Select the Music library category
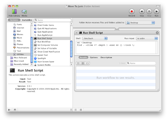 coord(19,38)
